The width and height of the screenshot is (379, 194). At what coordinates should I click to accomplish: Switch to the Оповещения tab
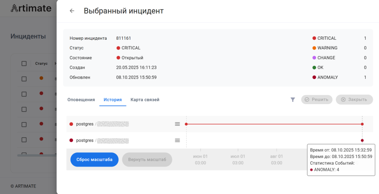(x=81, y=100)
